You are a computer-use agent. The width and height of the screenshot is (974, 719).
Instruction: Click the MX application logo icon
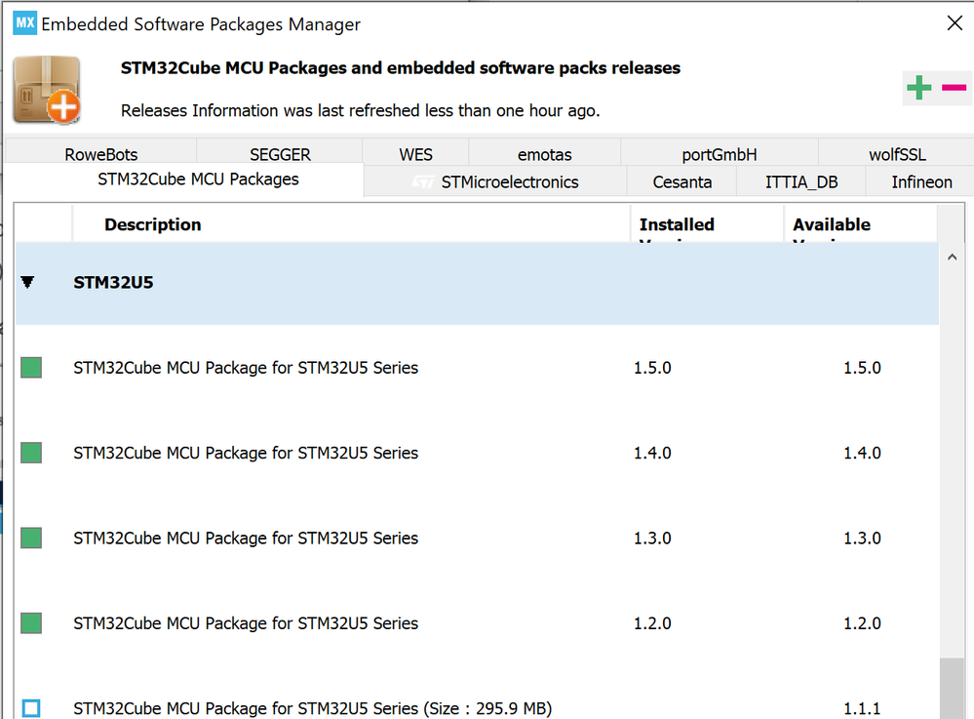pyautogui.click(x=24, y=23)
